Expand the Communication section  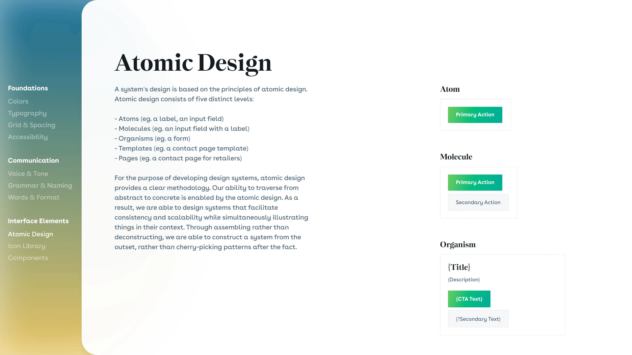pyautogui.click(x=34, y=160)
